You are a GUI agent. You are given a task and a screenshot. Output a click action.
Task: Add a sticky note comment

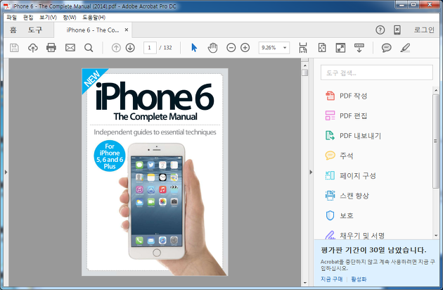[386, 48]
